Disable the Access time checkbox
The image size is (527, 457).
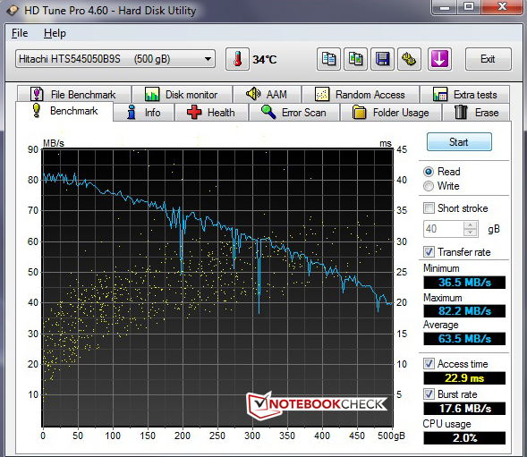point(429,364)
